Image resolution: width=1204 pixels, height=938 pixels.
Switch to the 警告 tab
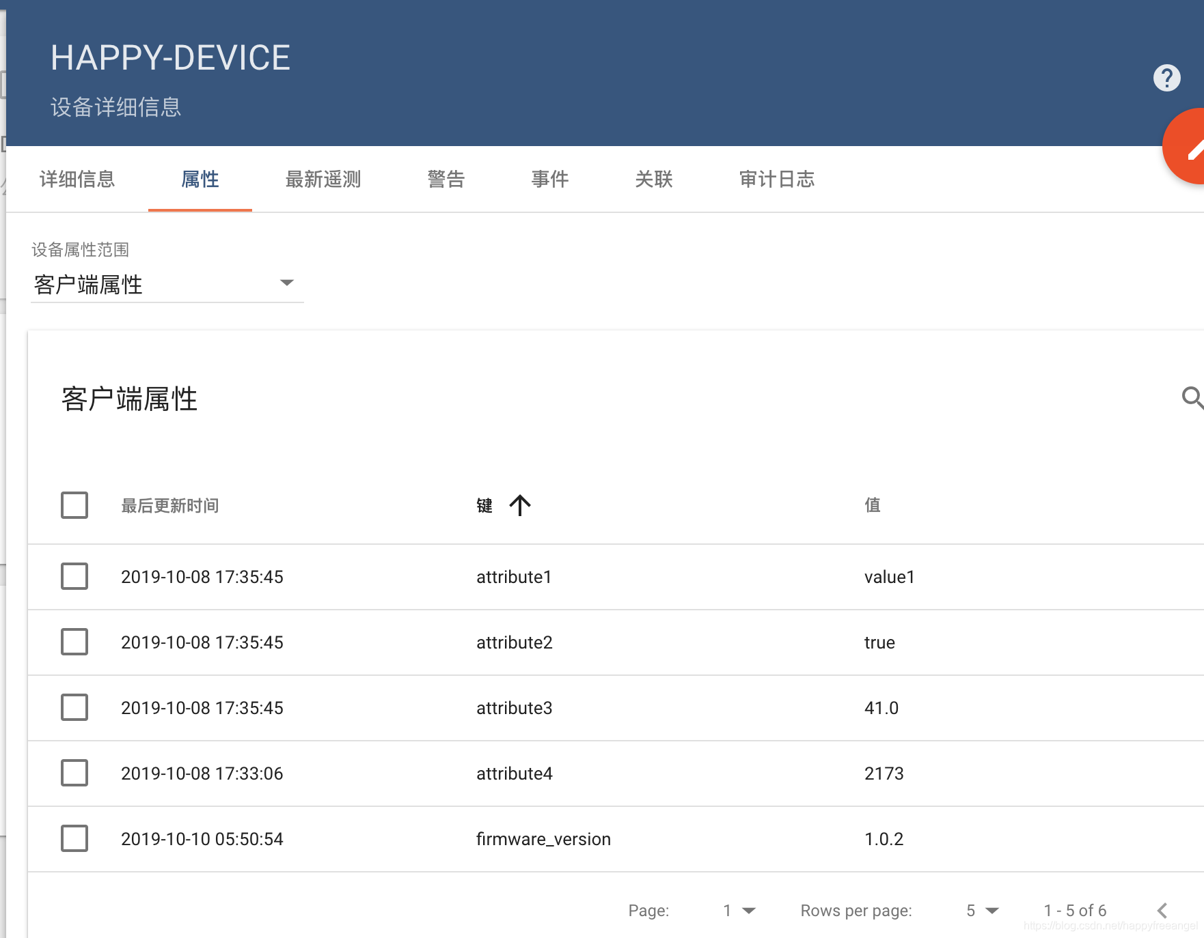446,179
